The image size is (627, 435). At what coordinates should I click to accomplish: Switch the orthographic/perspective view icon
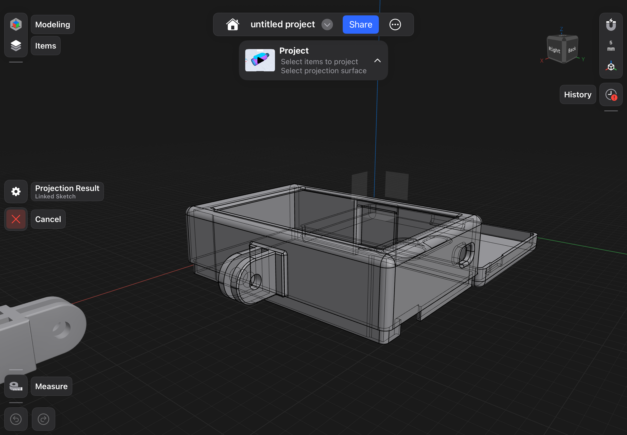pos(611,66)
